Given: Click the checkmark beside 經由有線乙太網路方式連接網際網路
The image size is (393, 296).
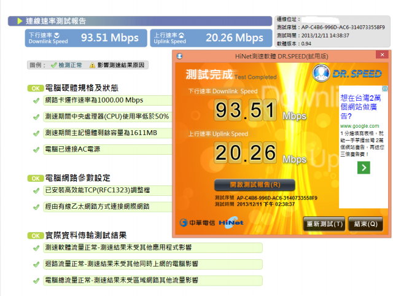Looking at the screenshot, I should pos(36,207).
